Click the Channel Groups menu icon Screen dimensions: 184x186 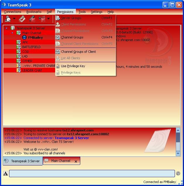click(x=58, y=37)
